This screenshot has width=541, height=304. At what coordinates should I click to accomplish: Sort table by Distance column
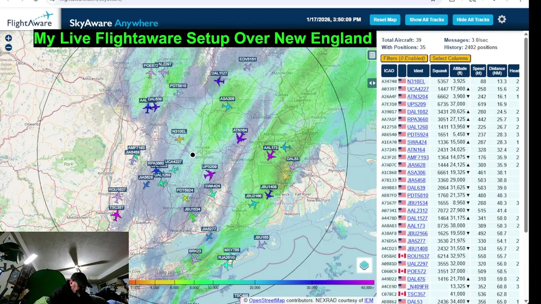[x=497, y=71]
